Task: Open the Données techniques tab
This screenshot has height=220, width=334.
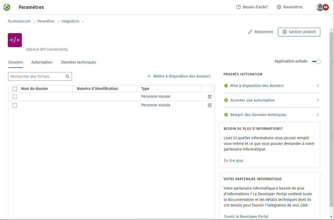Action: coord(79,62)
